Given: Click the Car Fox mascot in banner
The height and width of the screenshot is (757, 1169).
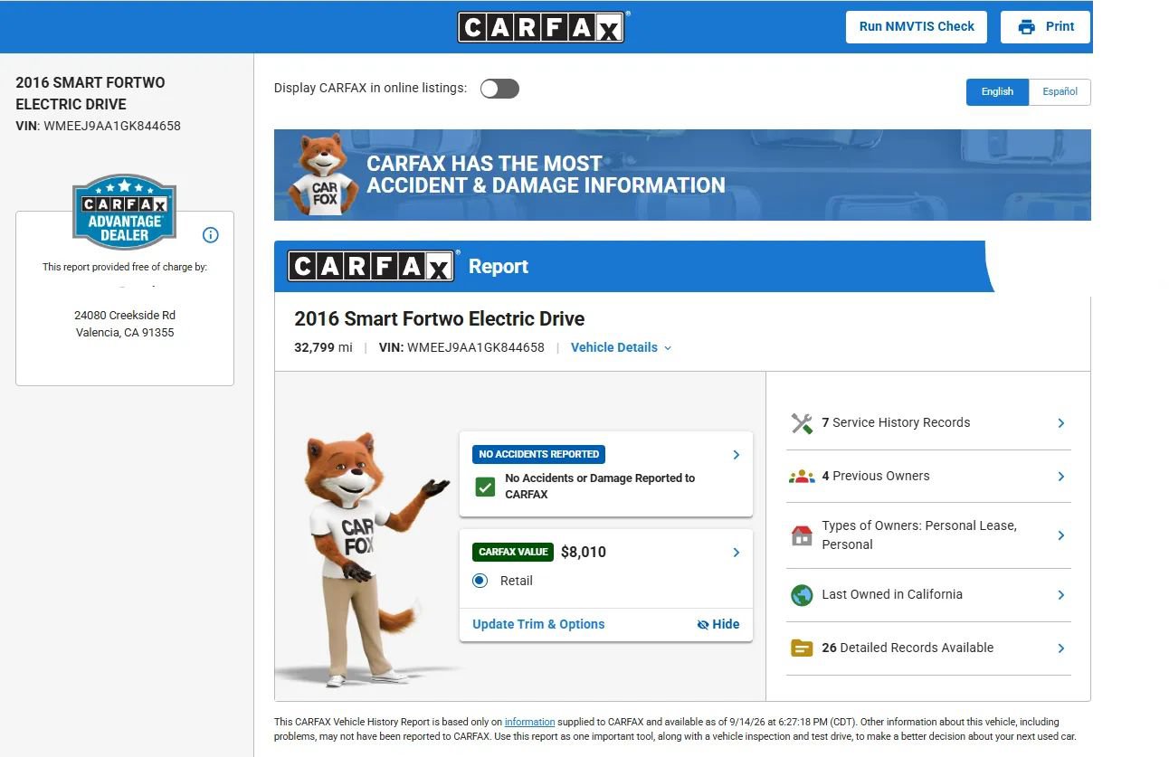Looking at the screenshot, I should pyautogui.click(x=323, y=175).
